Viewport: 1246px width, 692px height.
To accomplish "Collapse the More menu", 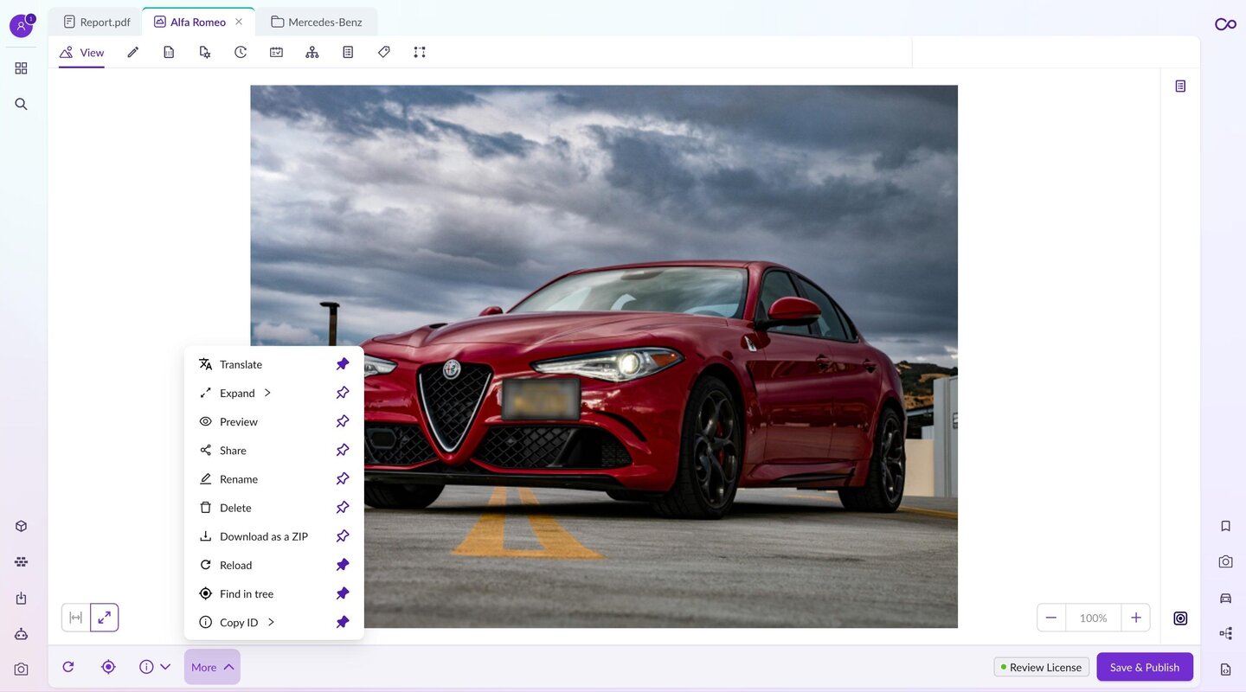I will point(212,667).
